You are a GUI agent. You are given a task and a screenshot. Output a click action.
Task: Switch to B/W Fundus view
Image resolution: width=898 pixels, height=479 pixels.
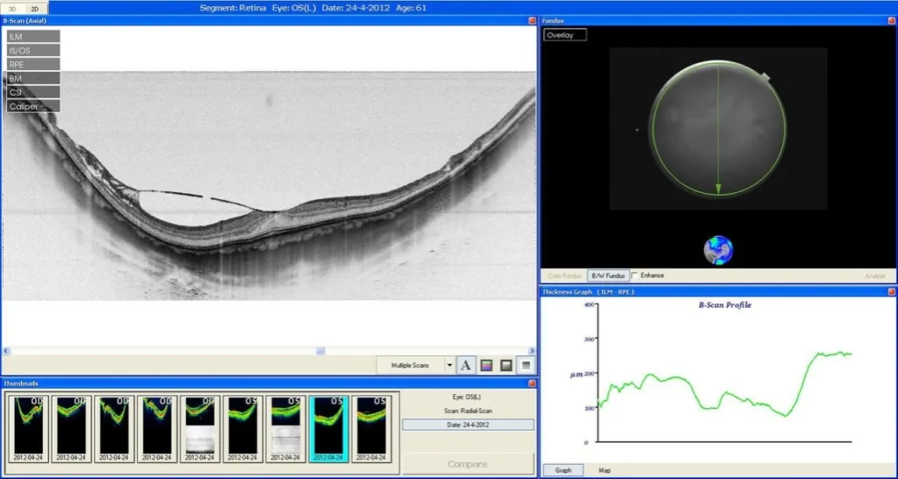608,275
